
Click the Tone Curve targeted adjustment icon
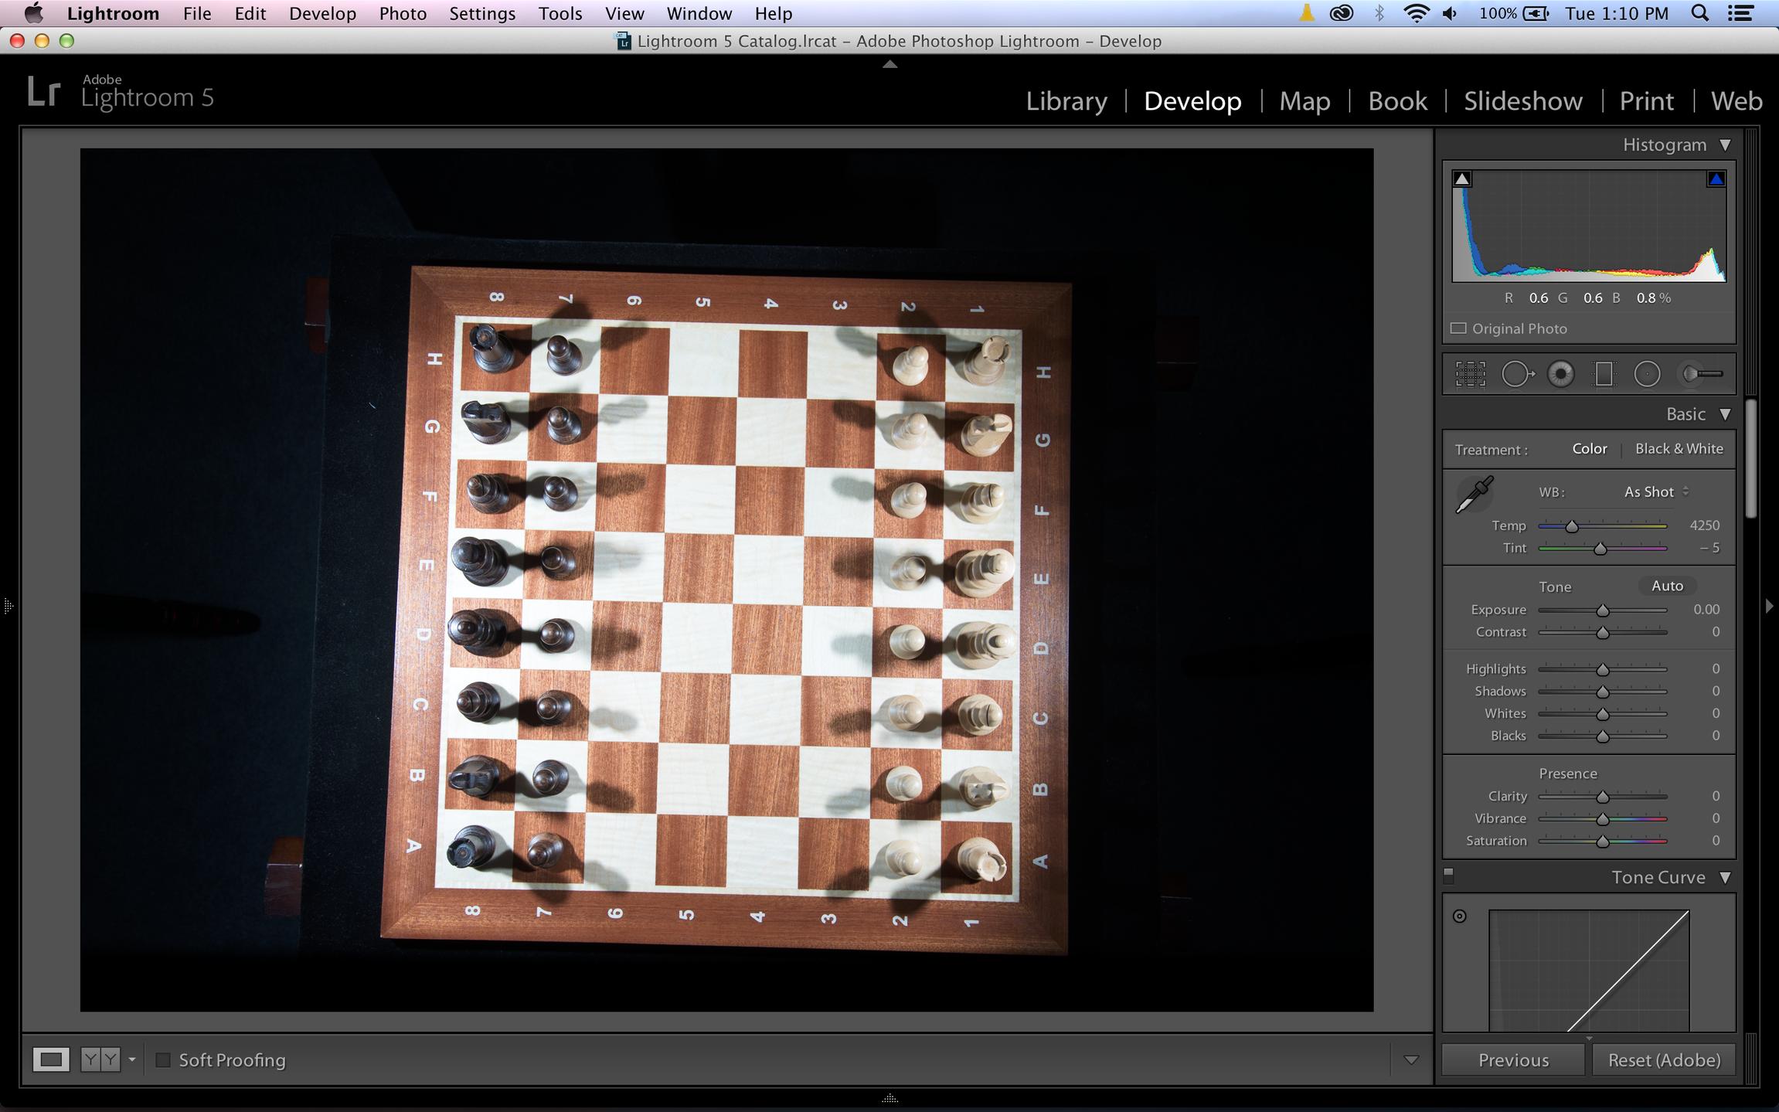[x=1459, y=916]
